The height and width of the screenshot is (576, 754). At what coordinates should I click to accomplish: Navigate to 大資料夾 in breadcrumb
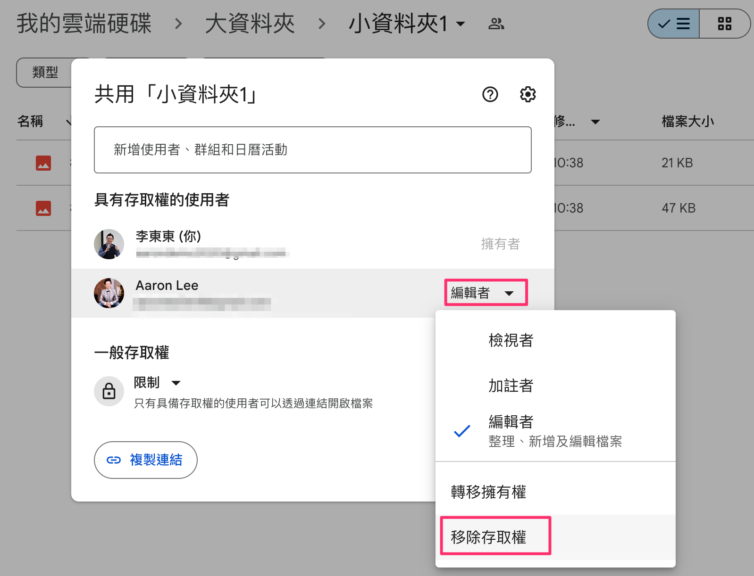coord(250,24)
